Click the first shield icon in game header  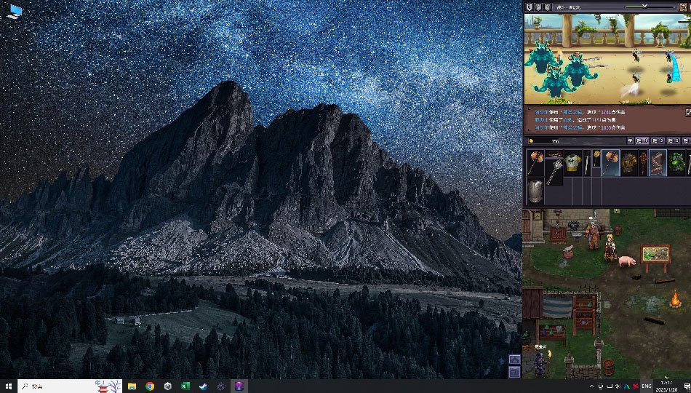click(529, 7)
